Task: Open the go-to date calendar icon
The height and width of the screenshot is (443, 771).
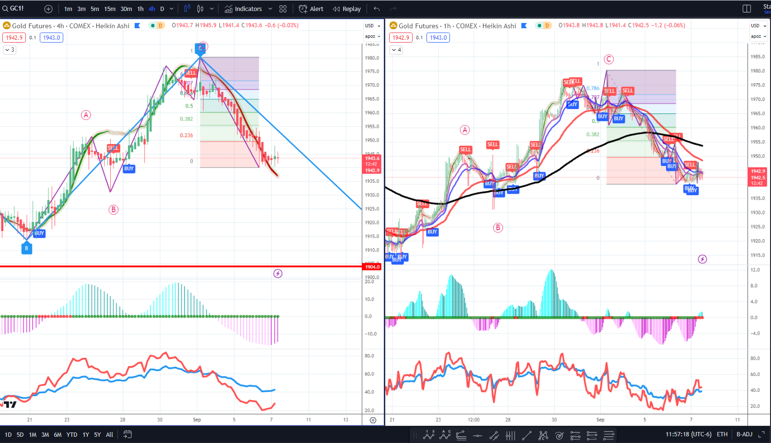Action: 127,434
